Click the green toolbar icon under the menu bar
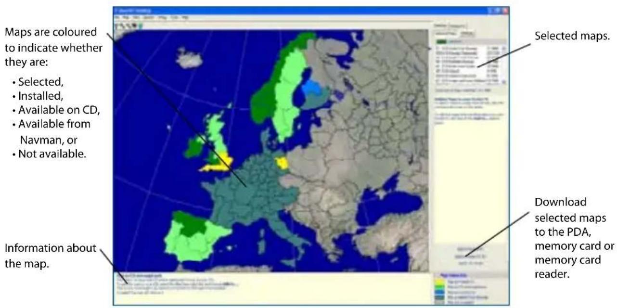617x308 pixels. 141,26
